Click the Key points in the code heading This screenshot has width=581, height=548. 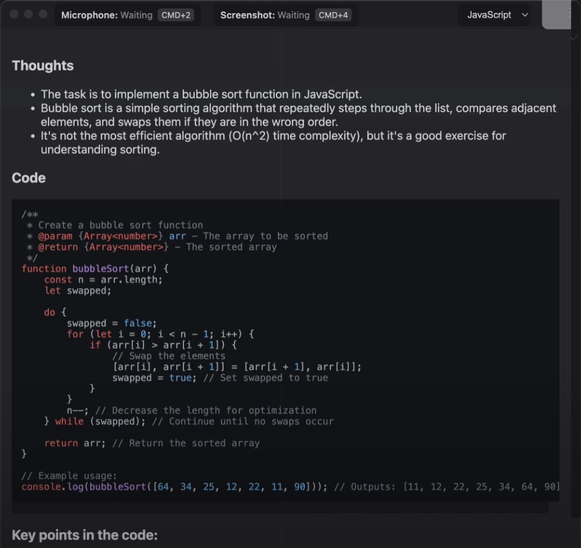(x=85, y=535)
